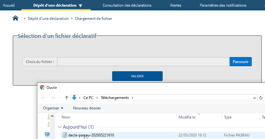Click the Choix du fichier input field
265x139 pixels.
(x=143, y=62)
